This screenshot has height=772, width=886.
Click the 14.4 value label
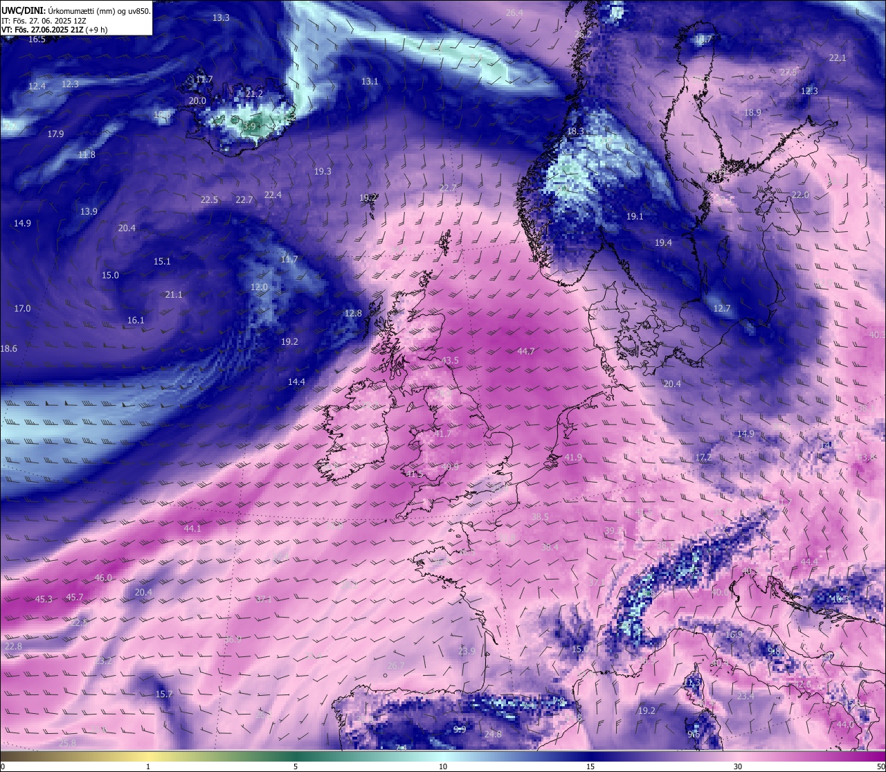pyautogui.click(x=296, y=382)
